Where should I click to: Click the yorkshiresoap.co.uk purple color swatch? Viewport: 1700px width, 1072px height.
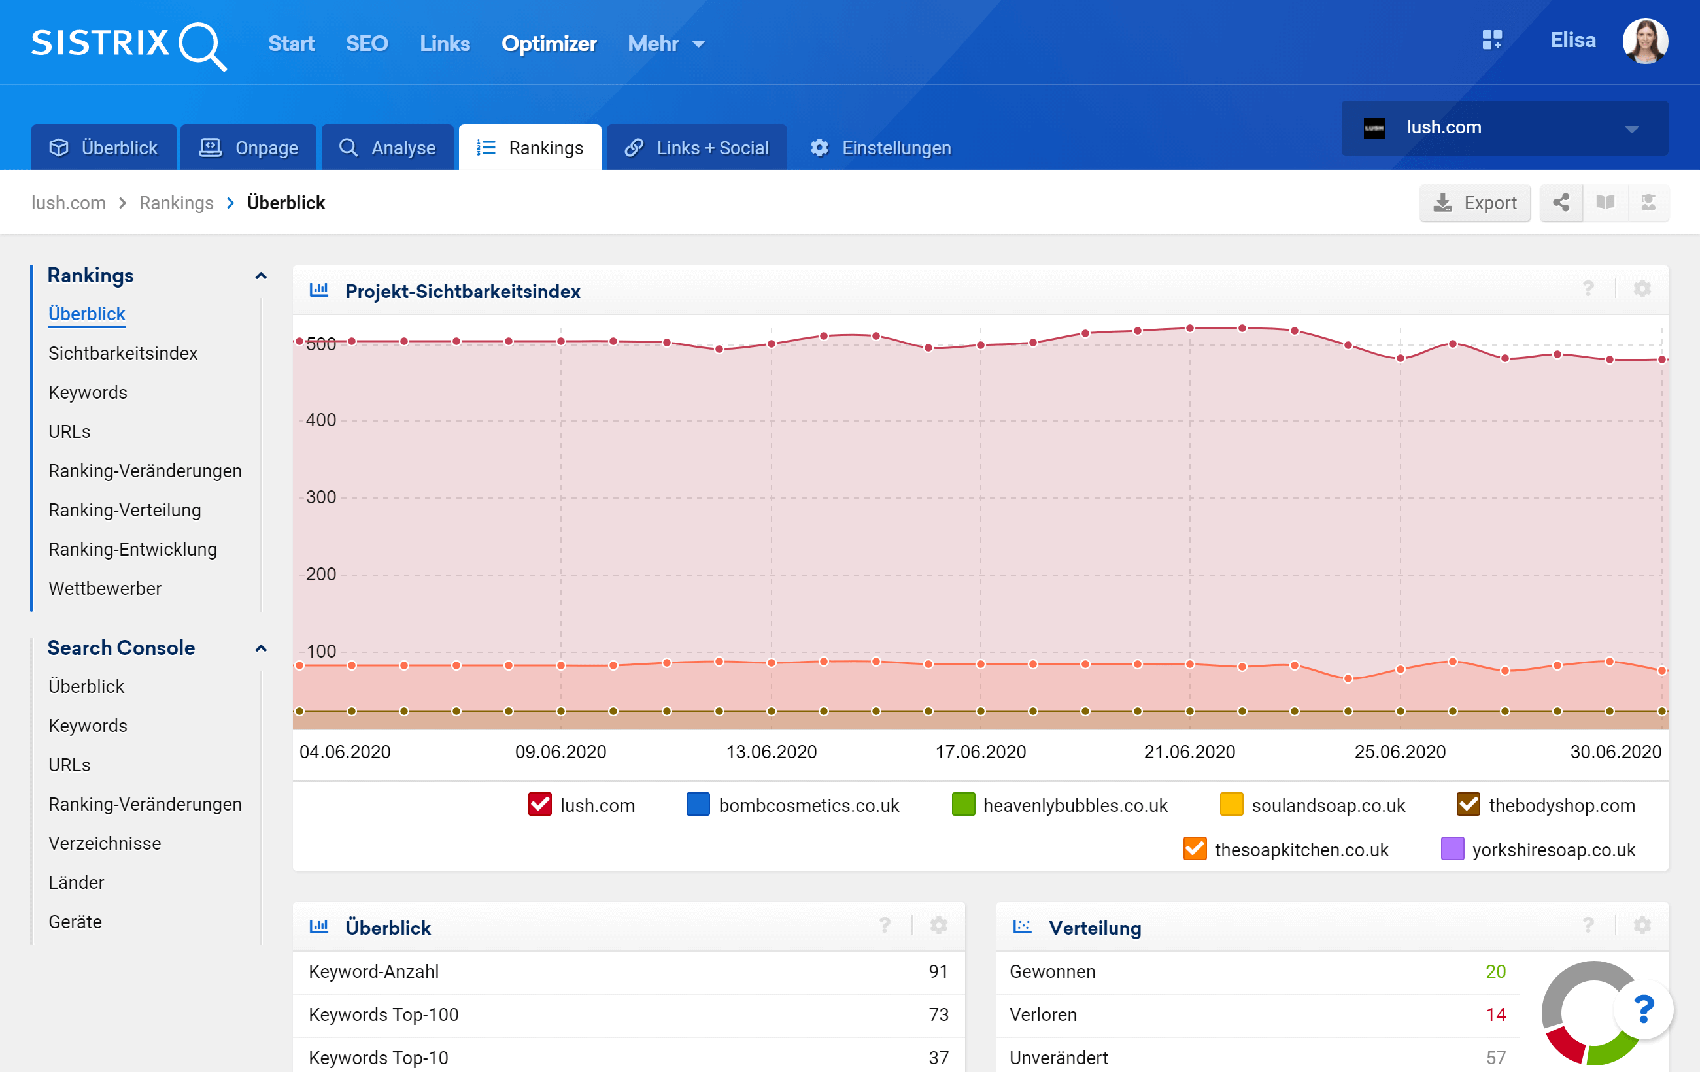point(1452,849)
